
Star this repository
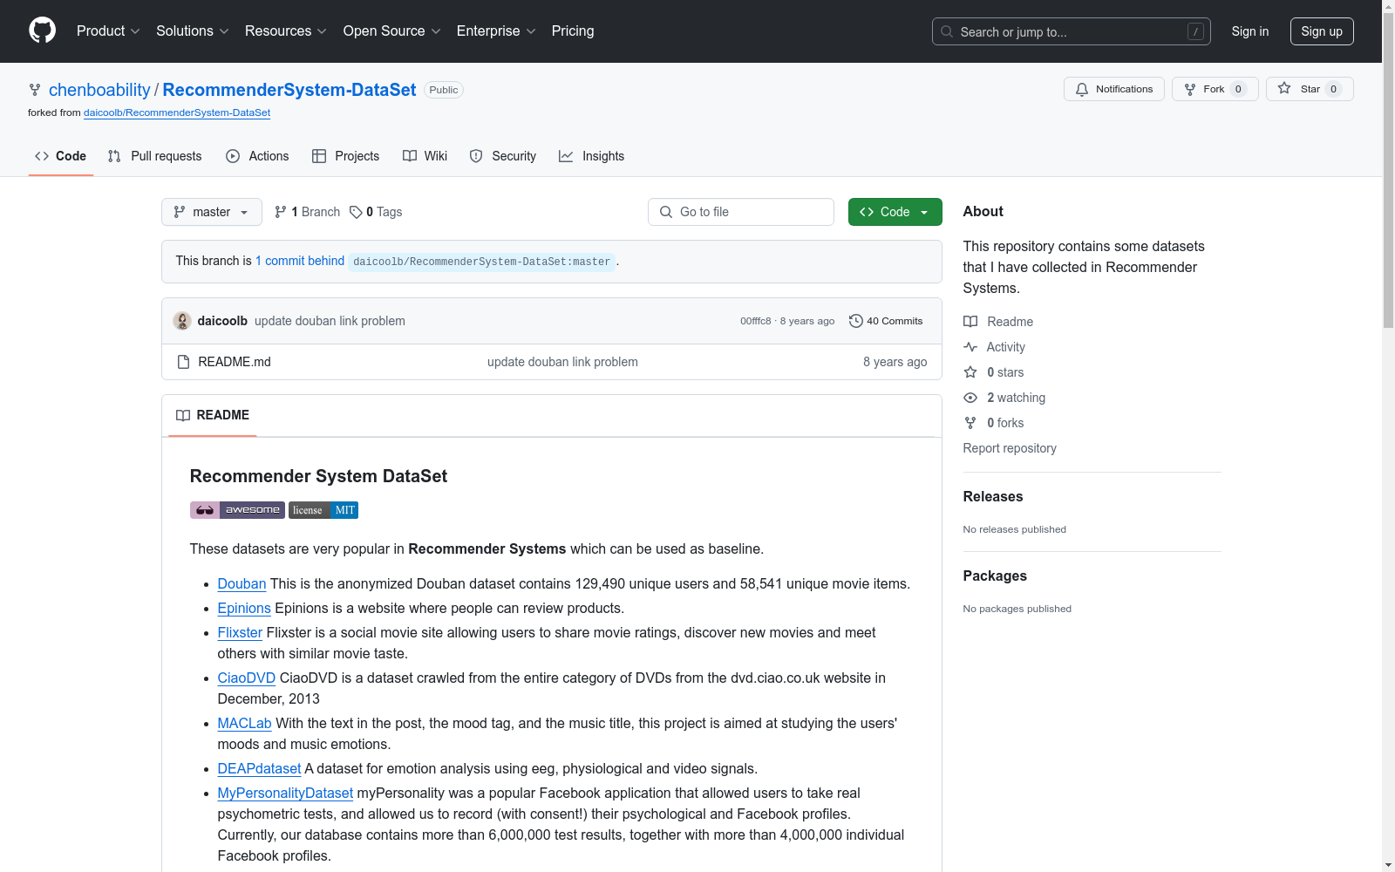coord(1310,89)
